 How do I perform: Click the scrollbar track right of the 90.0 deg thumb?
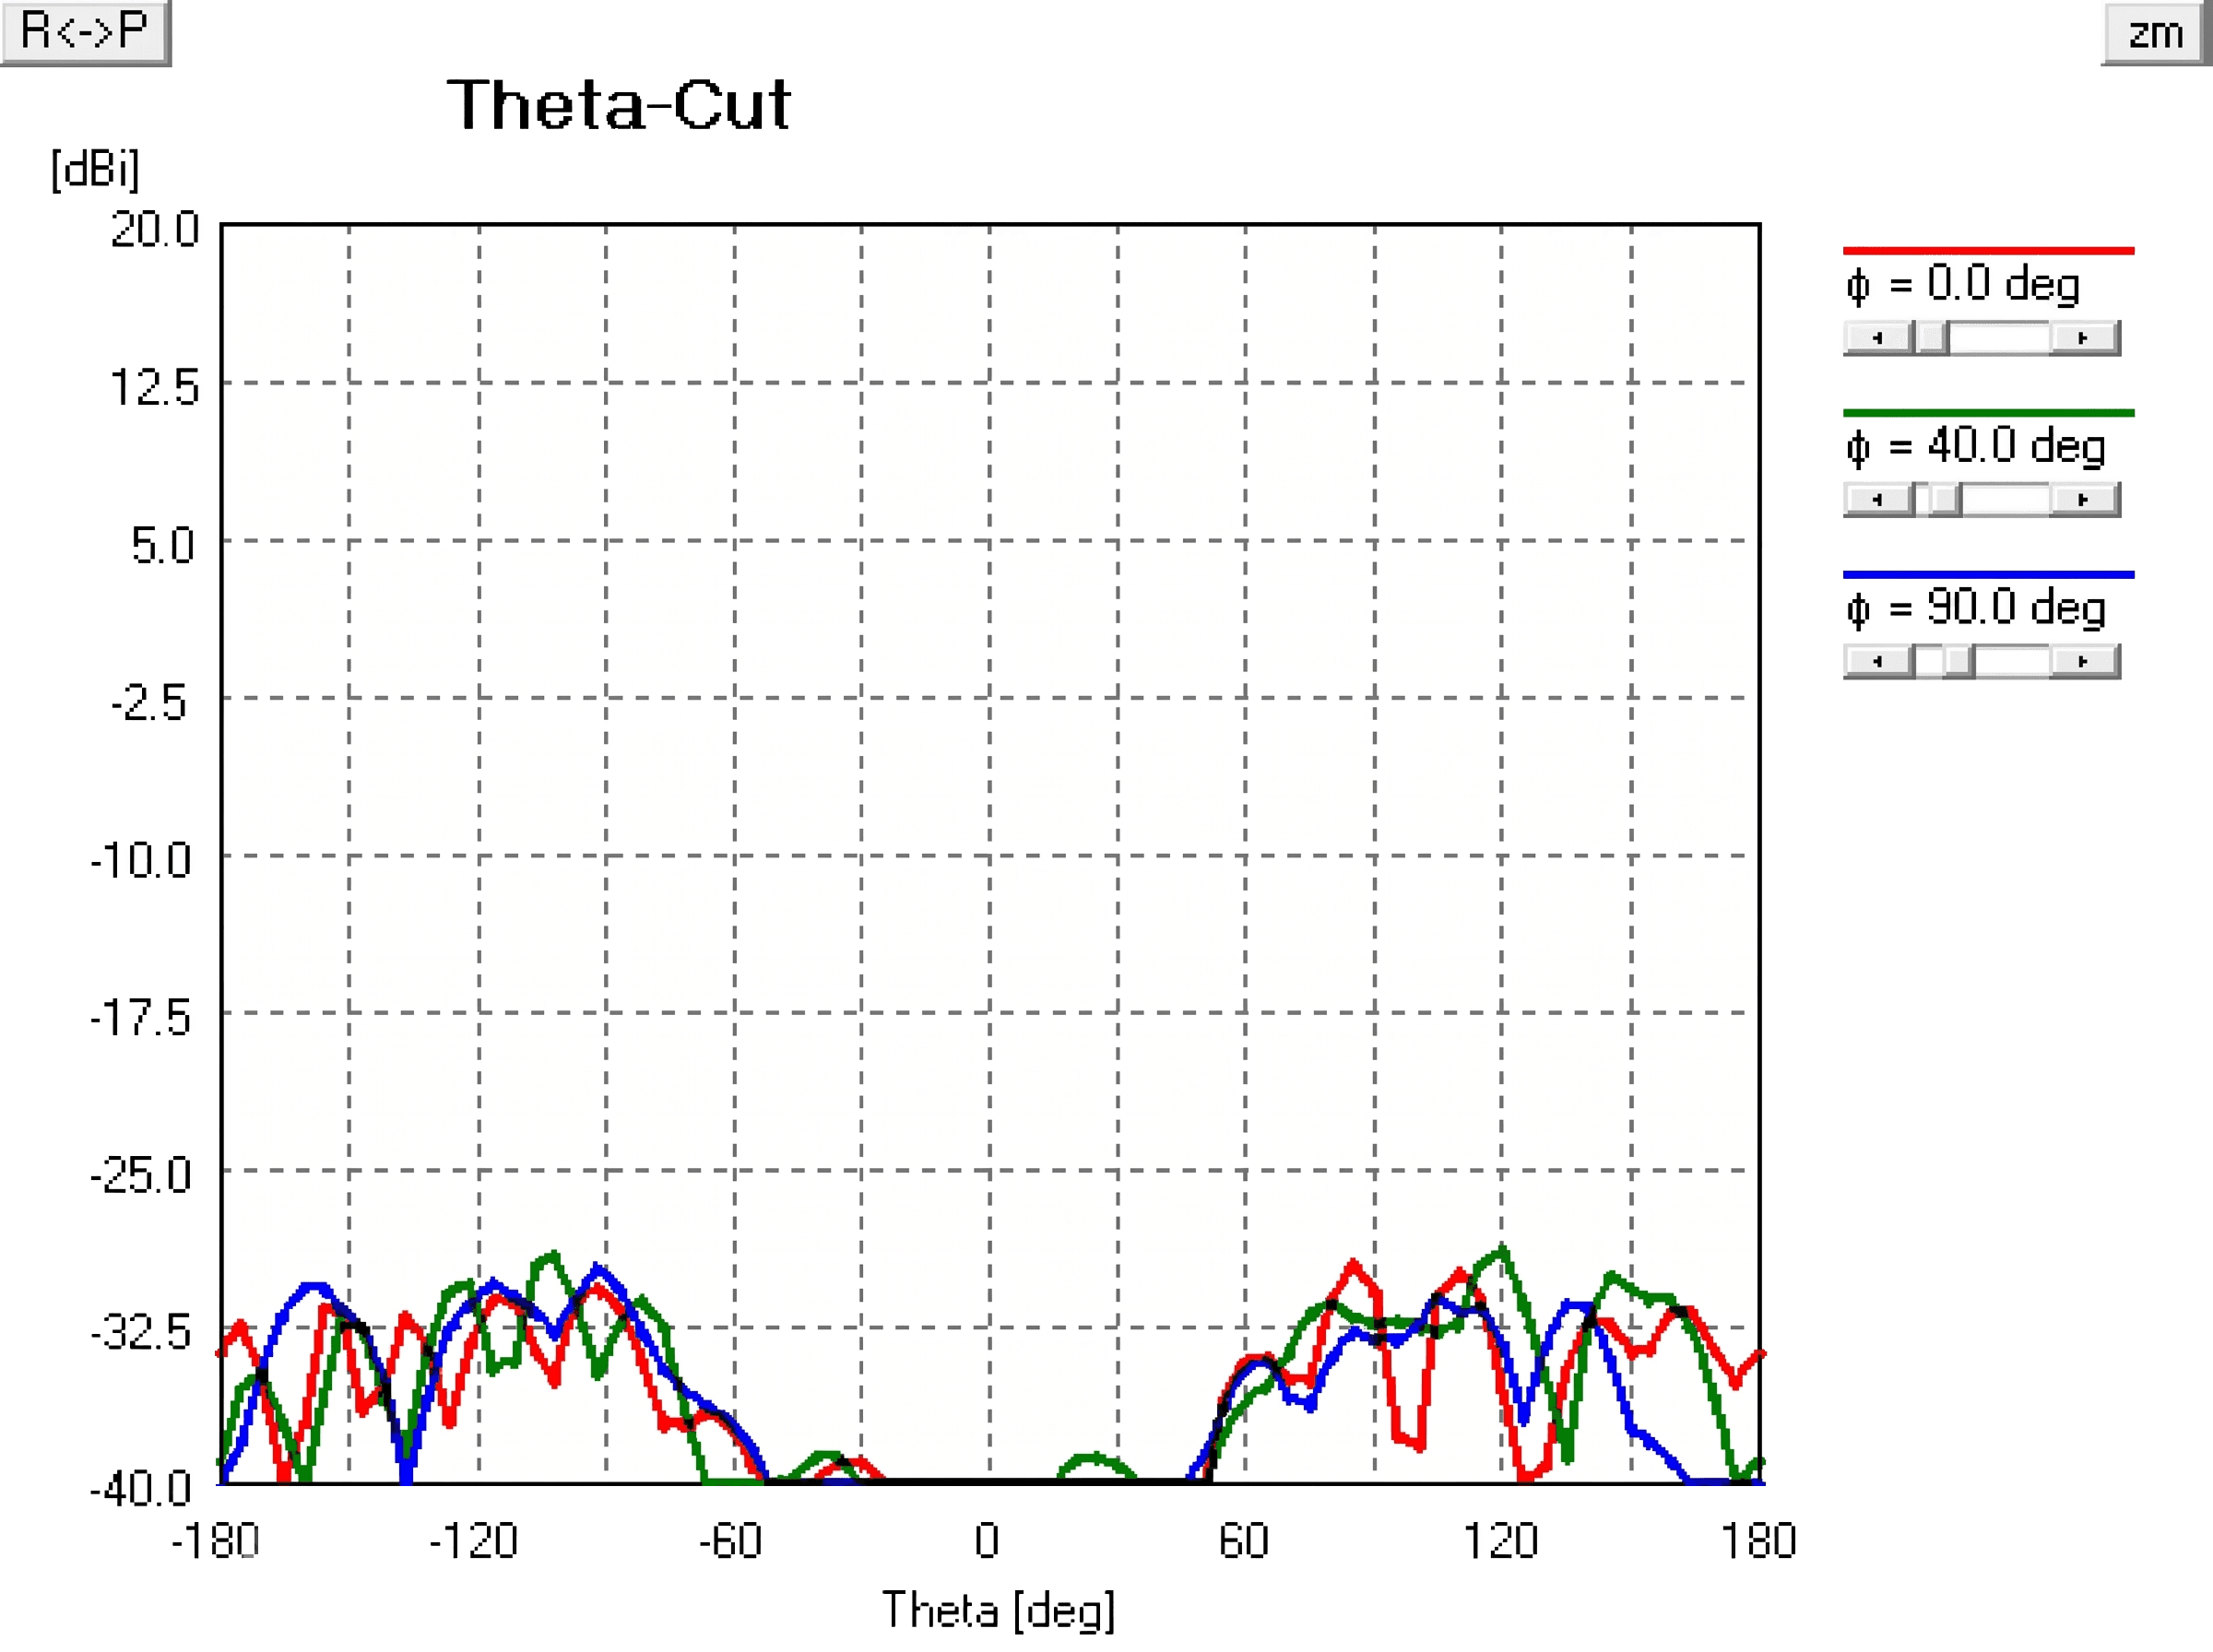(x=2013, y=661)
